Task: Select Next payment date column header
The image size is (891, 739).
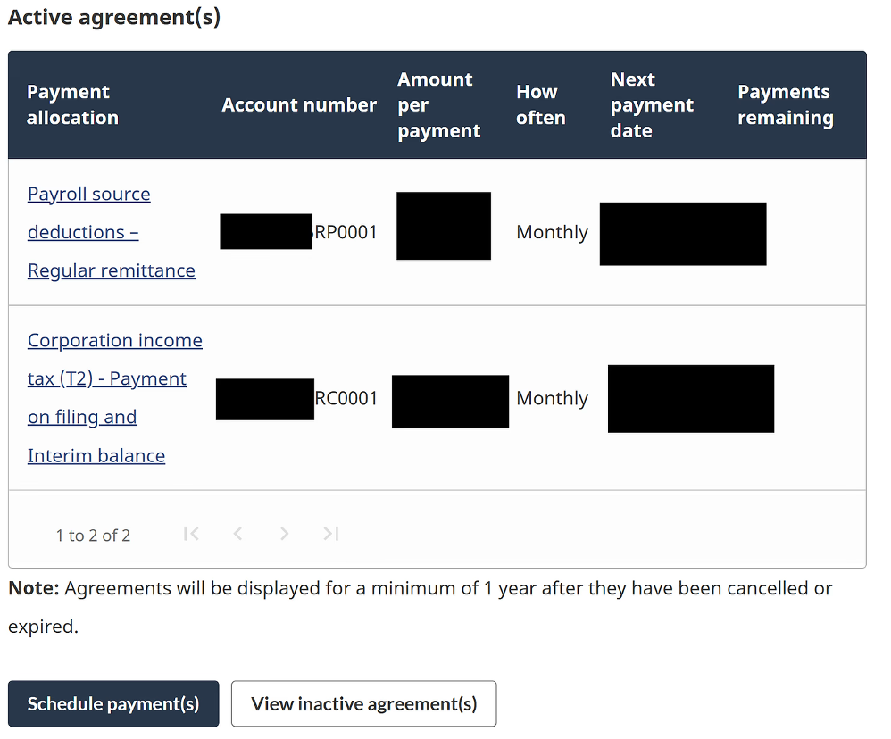Action: (652, 105)
